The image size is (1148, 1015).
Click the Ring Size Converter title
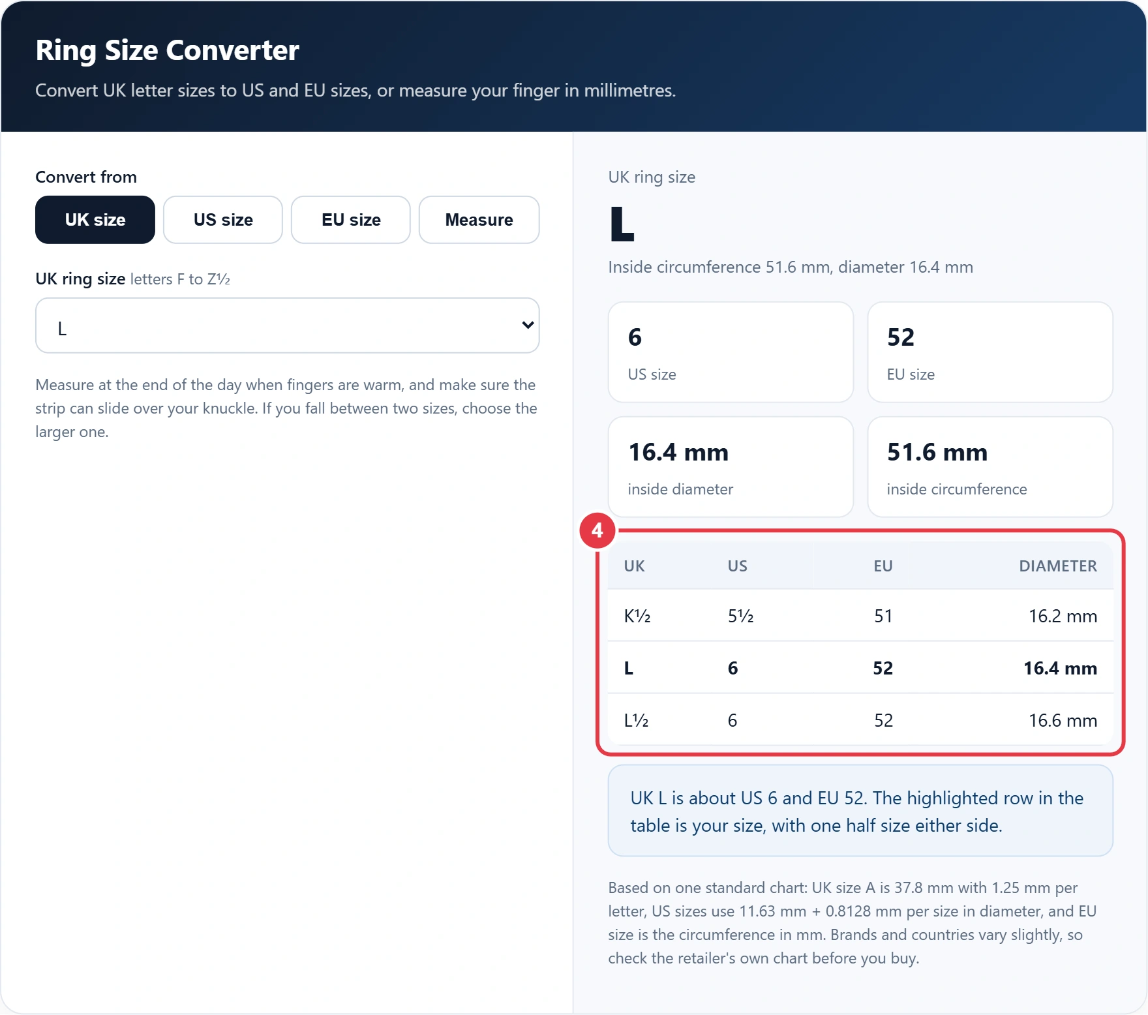click(168, 50)
